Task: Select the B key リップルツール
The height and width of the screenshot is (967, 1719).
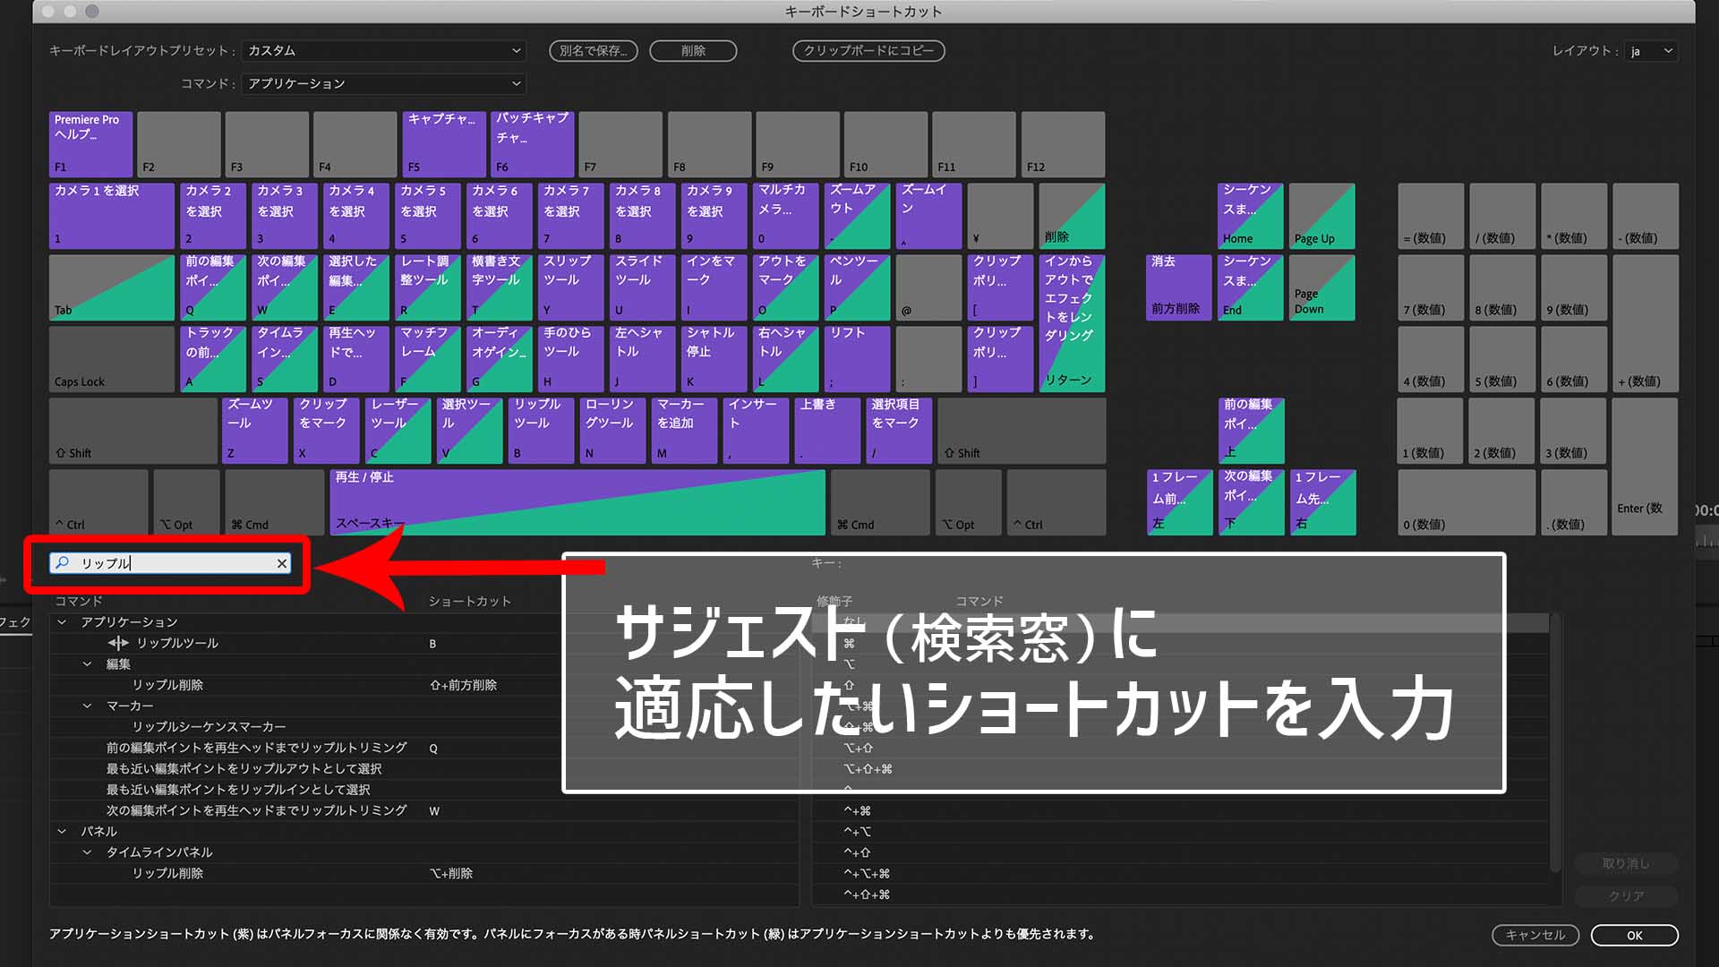Action: [542, 431]
